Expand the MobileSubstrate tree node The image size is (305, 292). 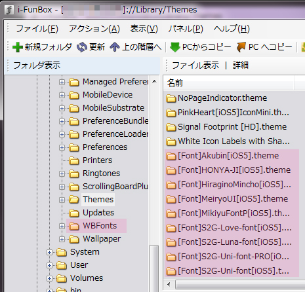[x=62, y=108]
